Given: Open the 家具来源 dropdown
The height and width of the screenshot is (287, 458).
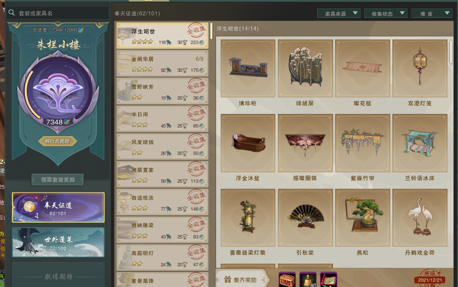Looking at the screenshot, I should tap(339, 14).
